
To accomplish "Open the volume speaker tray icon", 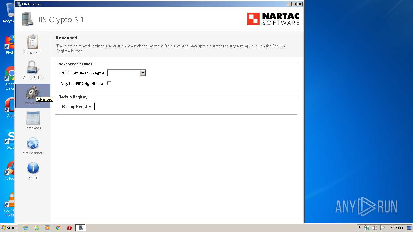I will click(375, 228).
